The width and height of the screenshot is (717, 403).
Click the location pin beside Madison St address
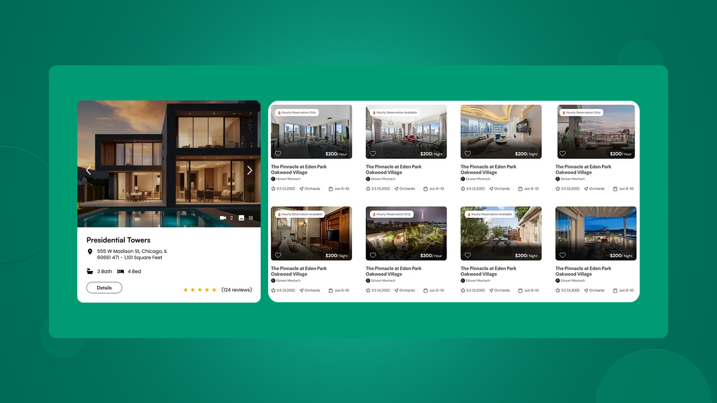point(90,252)
